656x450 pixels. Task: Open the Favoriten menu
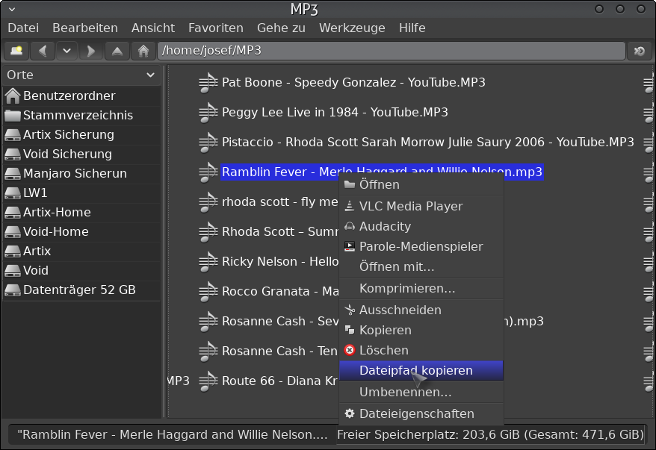click(x=215, y=28)
